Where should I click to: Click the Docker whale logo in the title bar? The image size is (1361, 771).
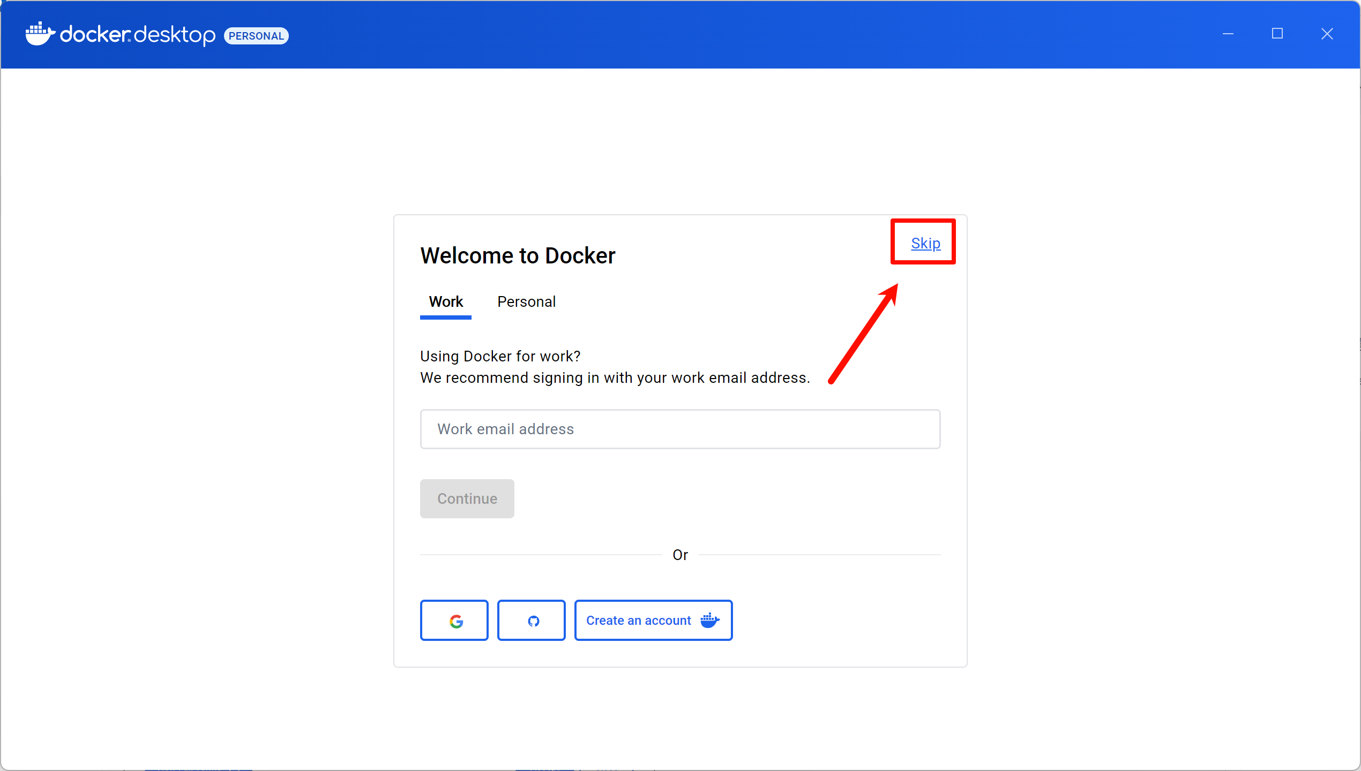click(40, 34)
